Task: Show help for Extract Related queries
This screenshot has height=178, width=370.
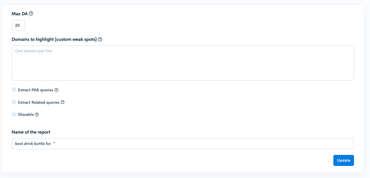Action: pos(63,102)
